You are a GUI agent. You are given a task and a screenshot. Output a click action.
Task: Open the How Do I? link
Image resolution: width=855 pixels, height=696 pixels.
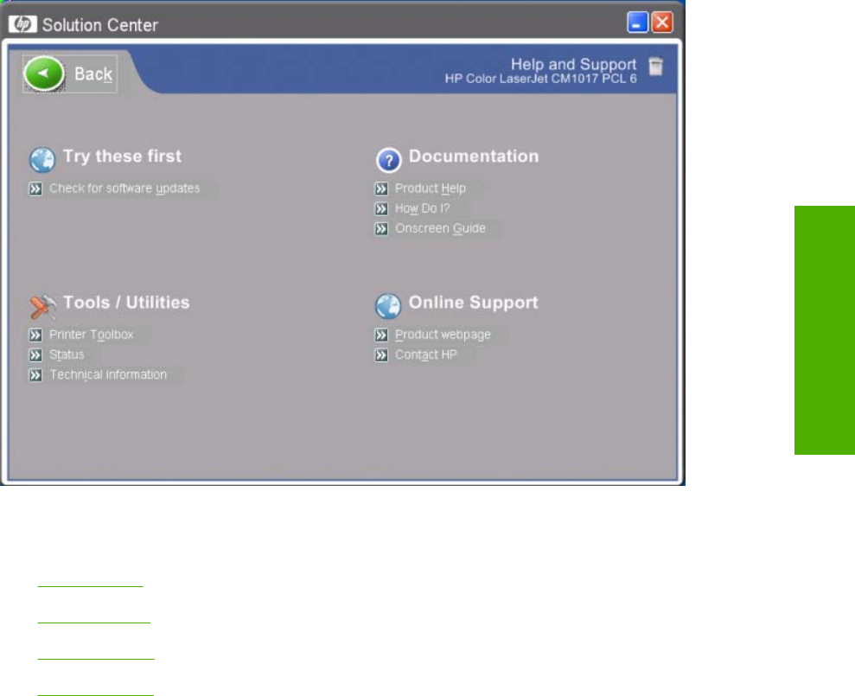tap(423, 208)
